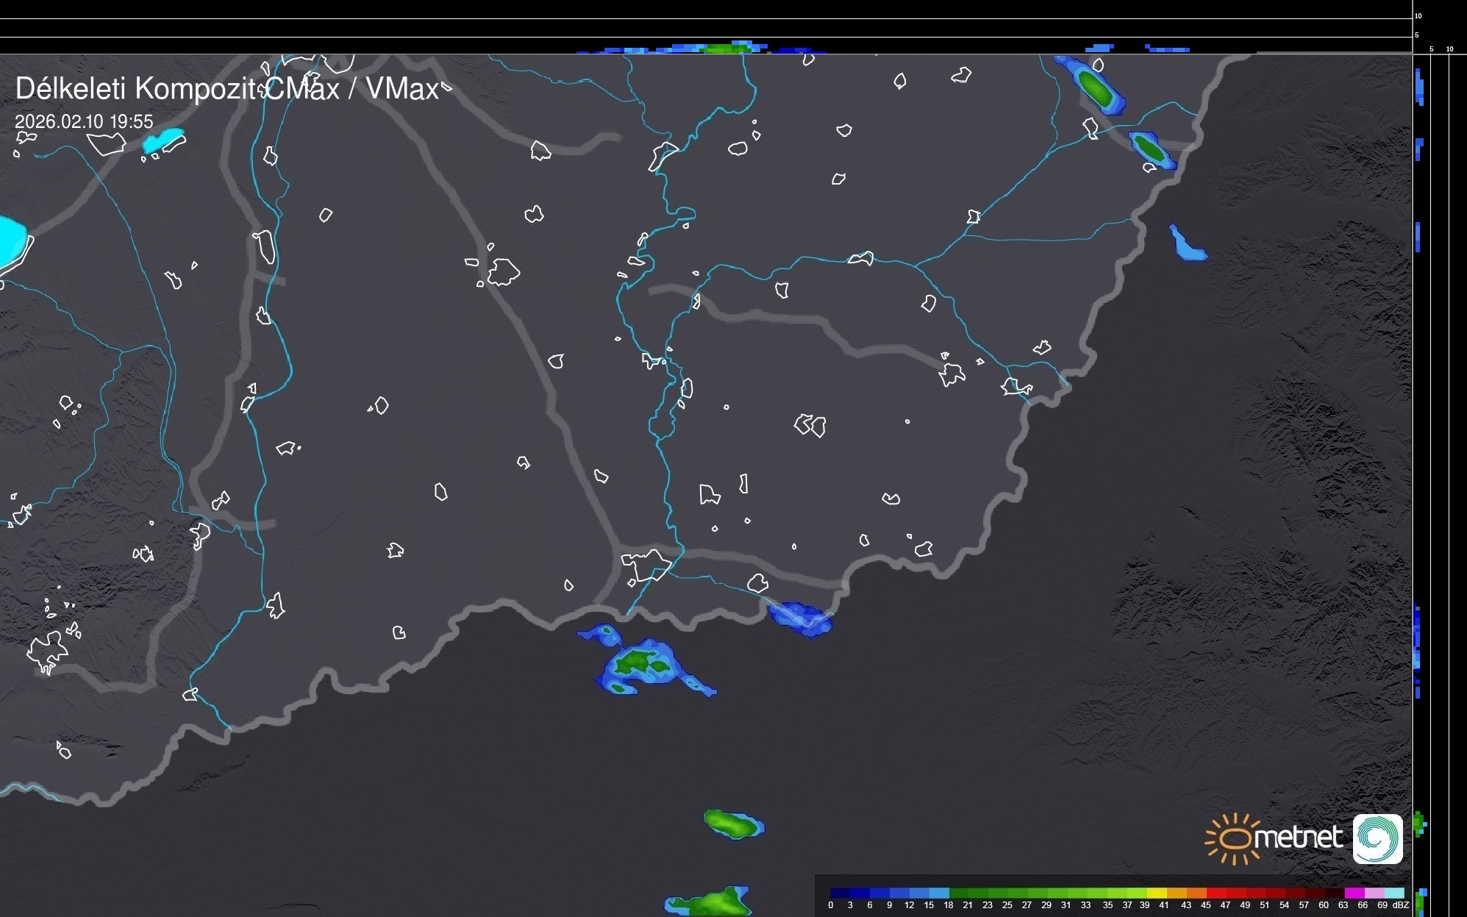The width and height of the screenshot is (1467, 917).
Task: Click the dBZ unit label on legend
Action: tap(1400, 905)
